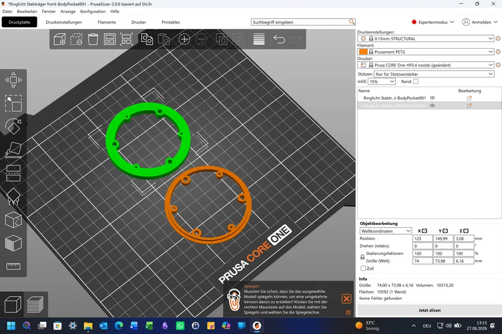
Task: Click the Add object toolbar icon
Action: [x=59, y=40]
